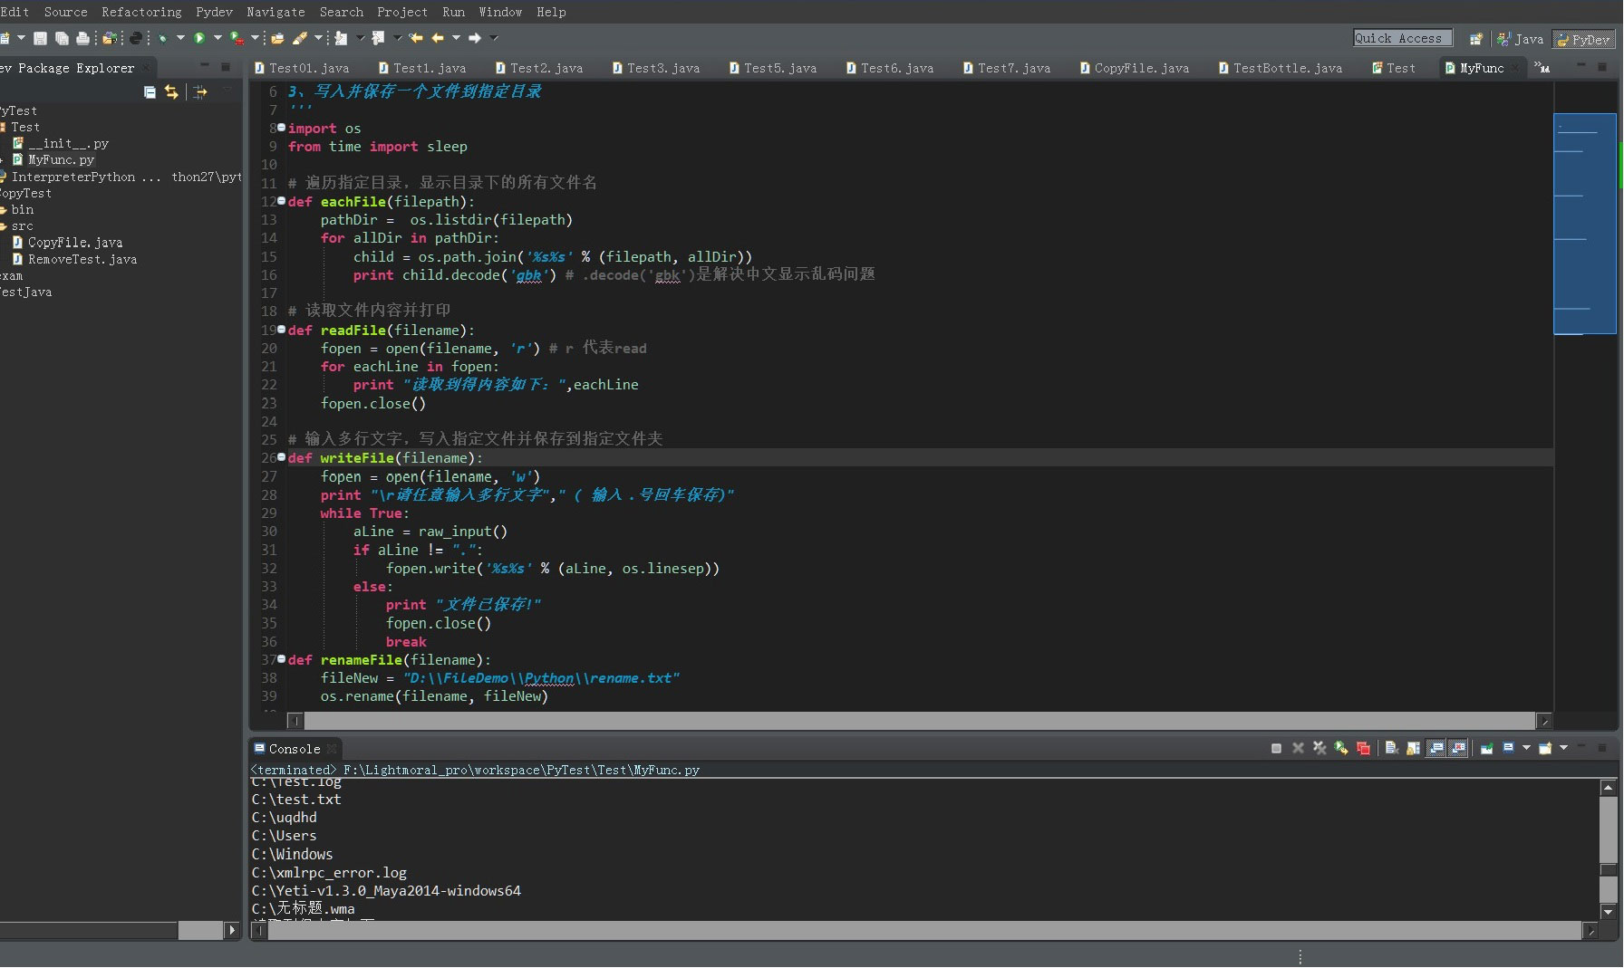Image resolution: width=1624 pixels, height=968 pixels.
Task: Collapse All in Package Explorer toolbar
Action: (150, 92)
